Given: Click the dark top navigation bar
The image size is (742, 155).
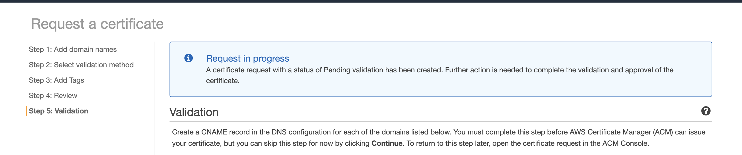Looking at the screenshot, I should tap(371, 1).
